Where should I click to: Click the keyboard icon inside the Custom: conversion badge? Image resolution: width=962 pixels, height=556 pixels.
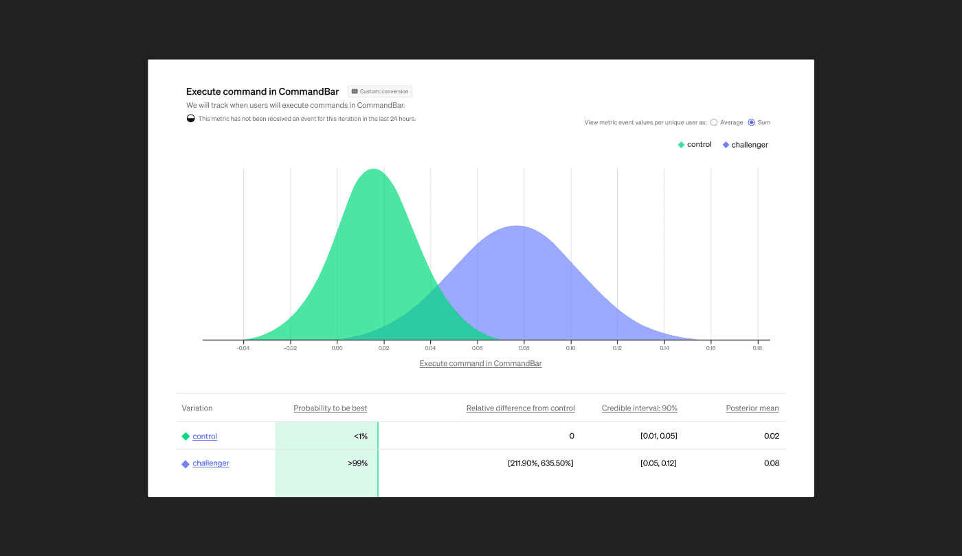pyautogui.click(x=354, y=91)
